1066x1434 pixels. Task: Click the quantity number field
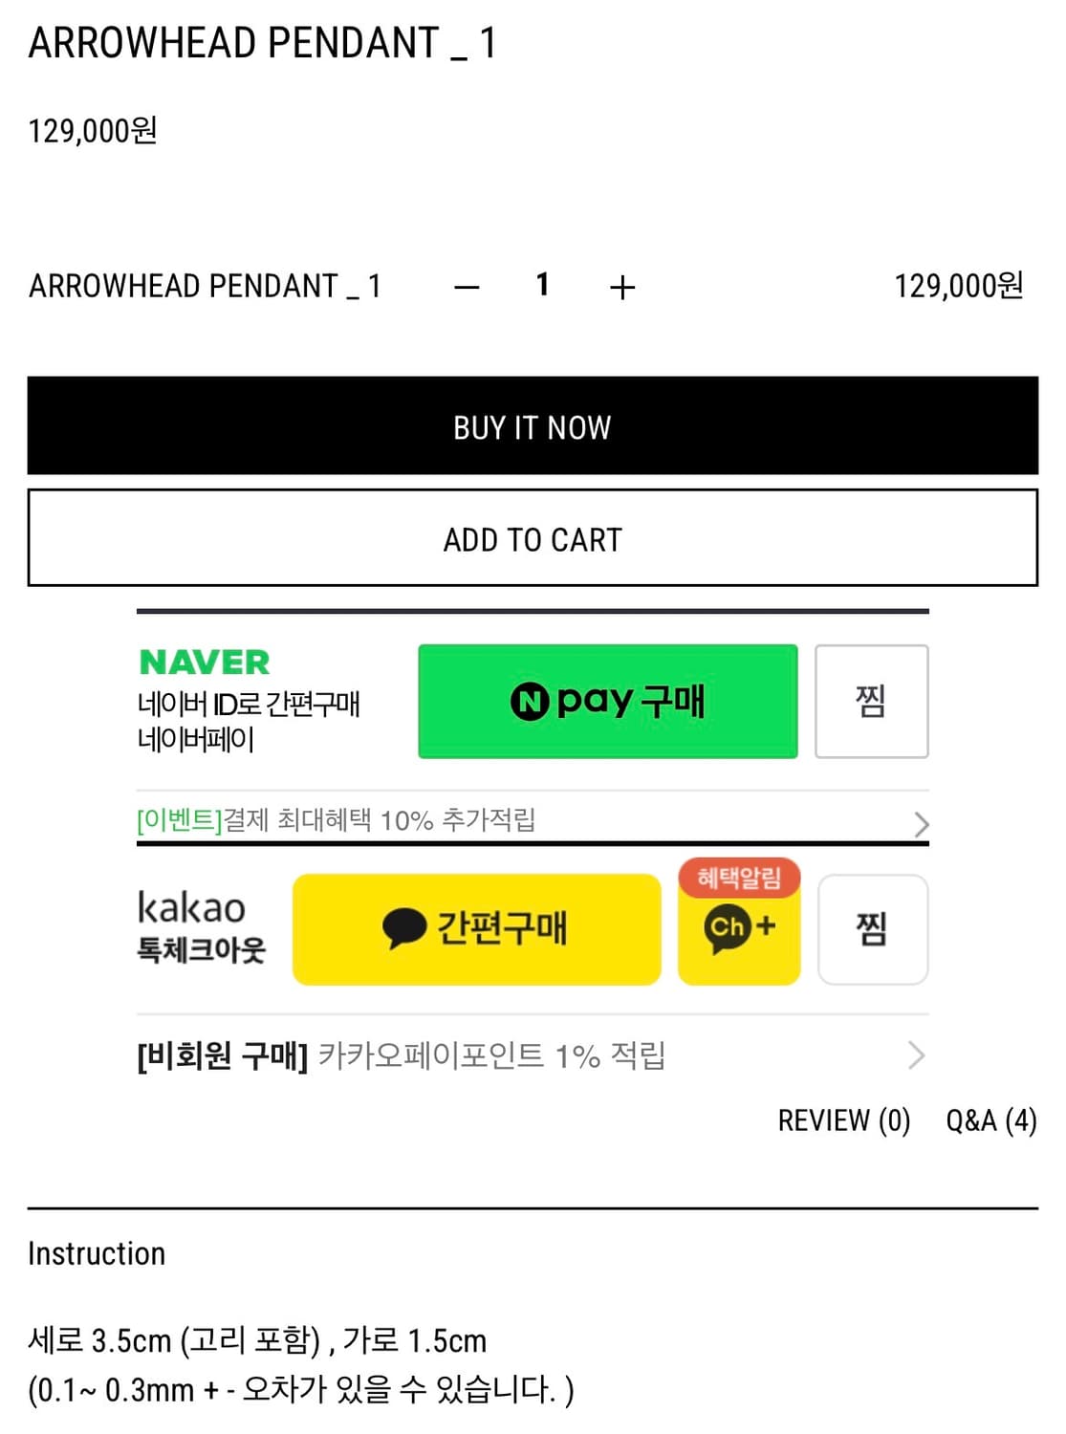543,285
